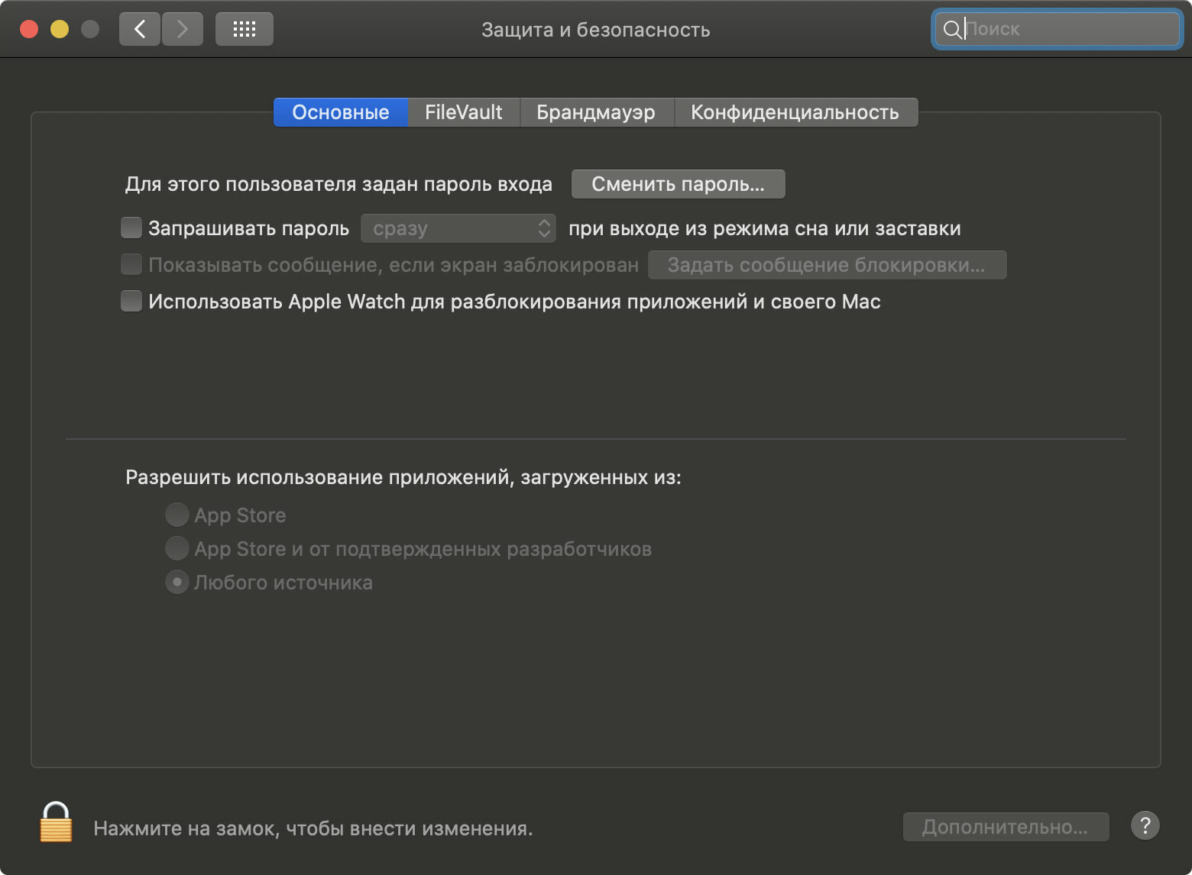Select the App Store radio option
The height and width of the screenshot is (875, 1192).
(177, 515)
